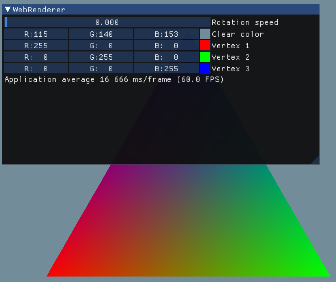
Task: Click the G:255 Vertex 2 field
Action: tap(101, 57)
